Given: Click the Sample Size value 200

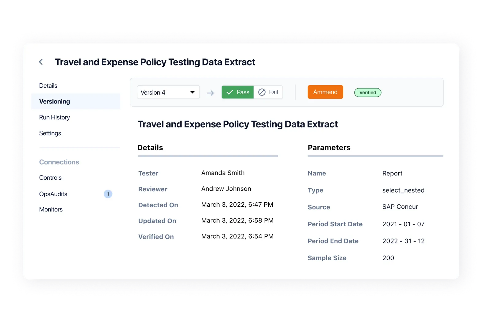Looking at the screenshot, I should pos(388,258).
